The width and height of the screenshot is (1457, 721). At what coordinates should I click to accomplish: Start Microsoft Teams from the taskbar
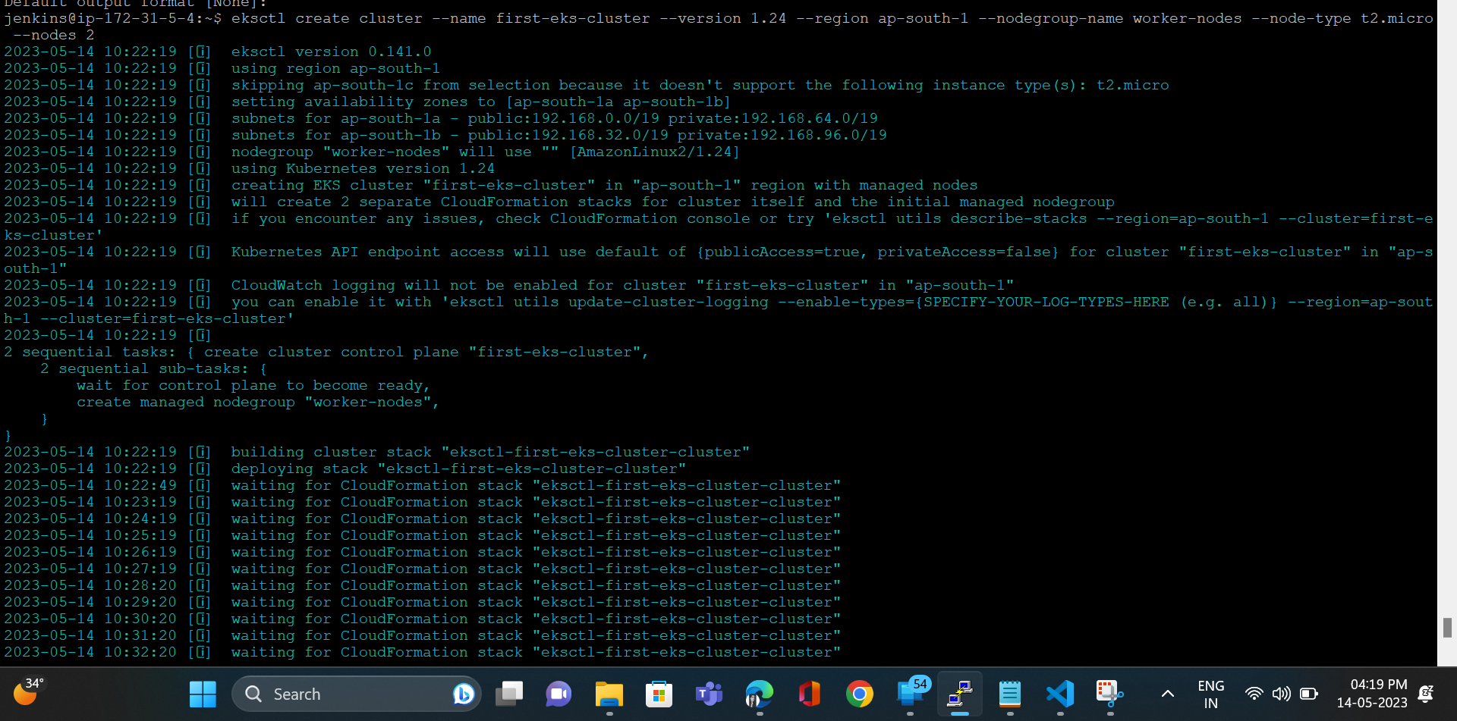[x=709, y=694]
